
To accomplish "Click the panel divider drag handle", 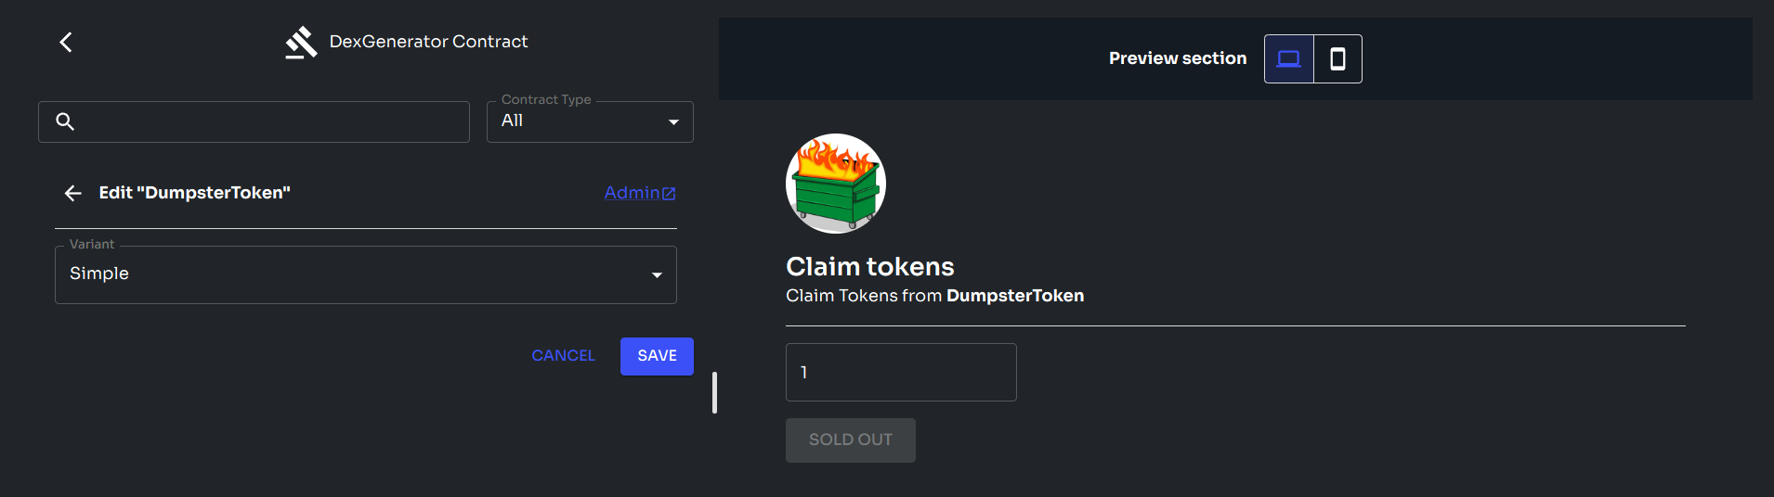I will 714,392.
